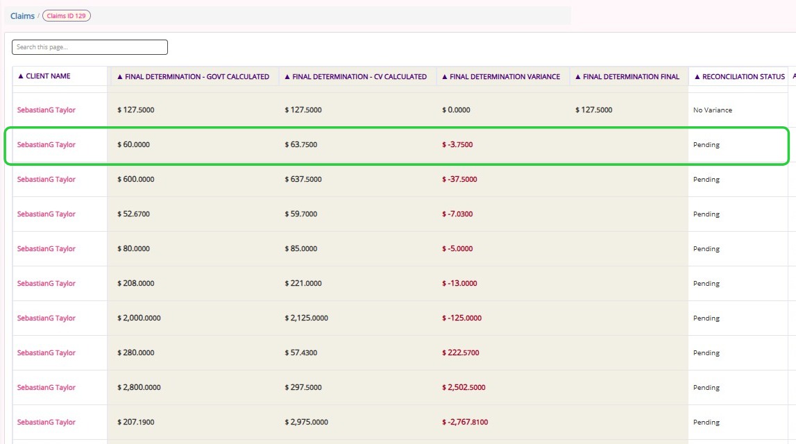Select the $ 63.7500 CV calculated cell
Image resolution: width=796 pixels, height=444 pixels.
[301, 144]
